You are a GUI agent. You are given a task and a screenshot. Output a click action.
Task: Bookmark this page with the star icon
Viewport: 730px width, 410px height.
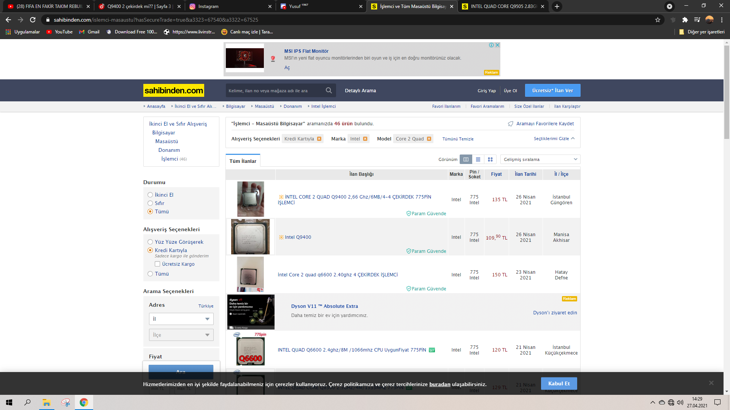coord(658,20)
